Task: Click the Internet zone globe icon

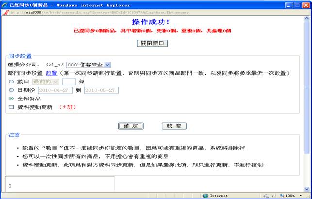Action: click(206, 196)
